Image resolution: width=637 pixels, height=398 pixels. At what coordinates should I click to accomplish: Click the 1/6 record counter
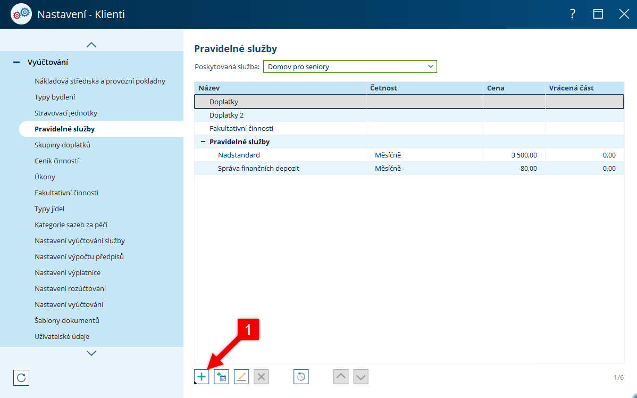coord(619,378)
